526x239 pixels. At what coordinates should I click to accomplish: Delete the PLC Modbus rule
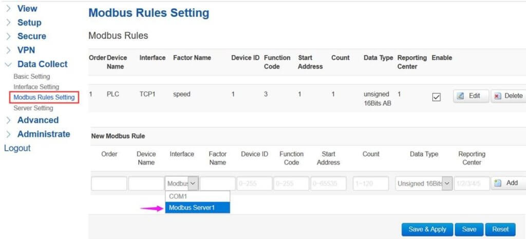[x=508, y=96]
